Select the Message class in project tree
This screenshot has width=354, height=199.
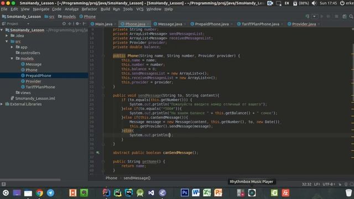[33, 64]
